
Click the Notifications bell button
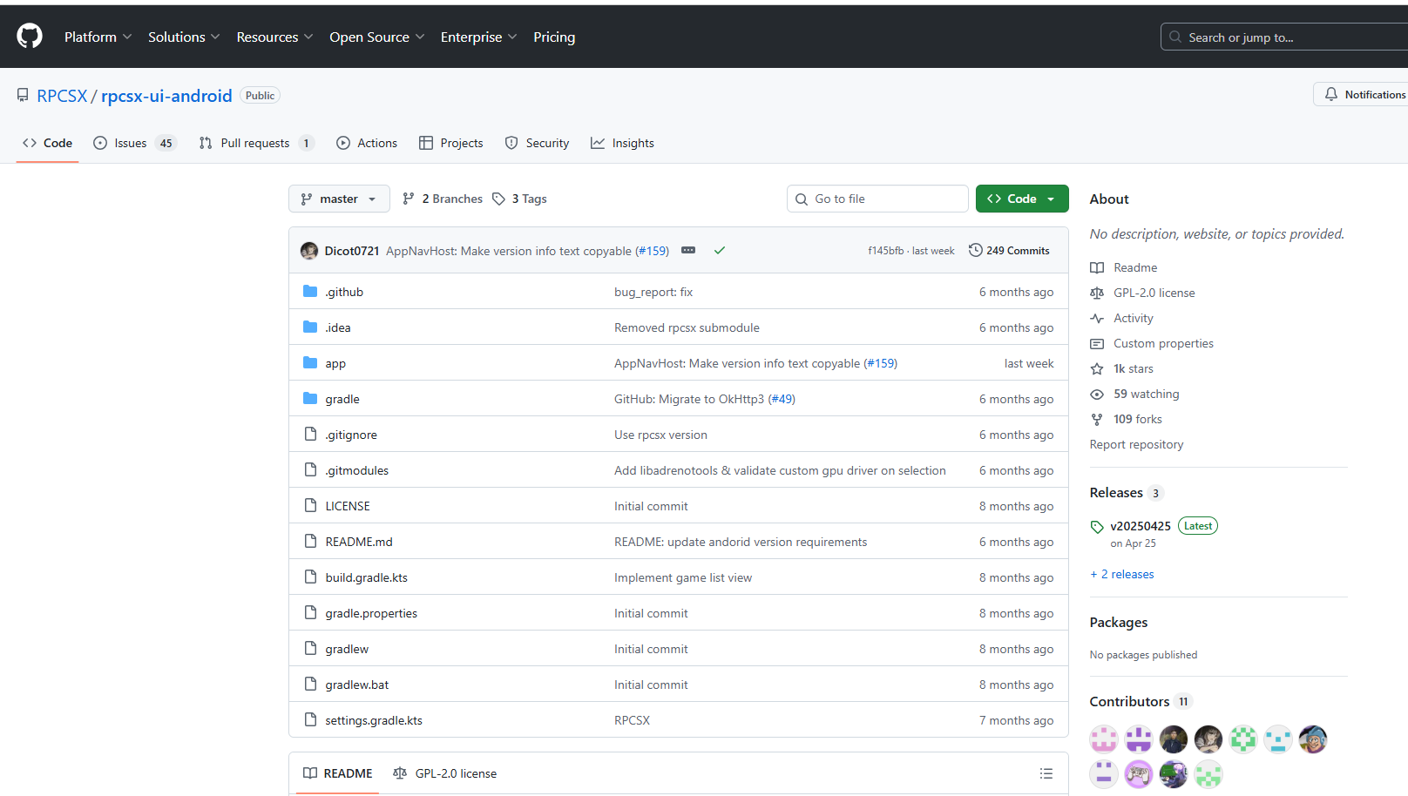[x=1361, y=94]
